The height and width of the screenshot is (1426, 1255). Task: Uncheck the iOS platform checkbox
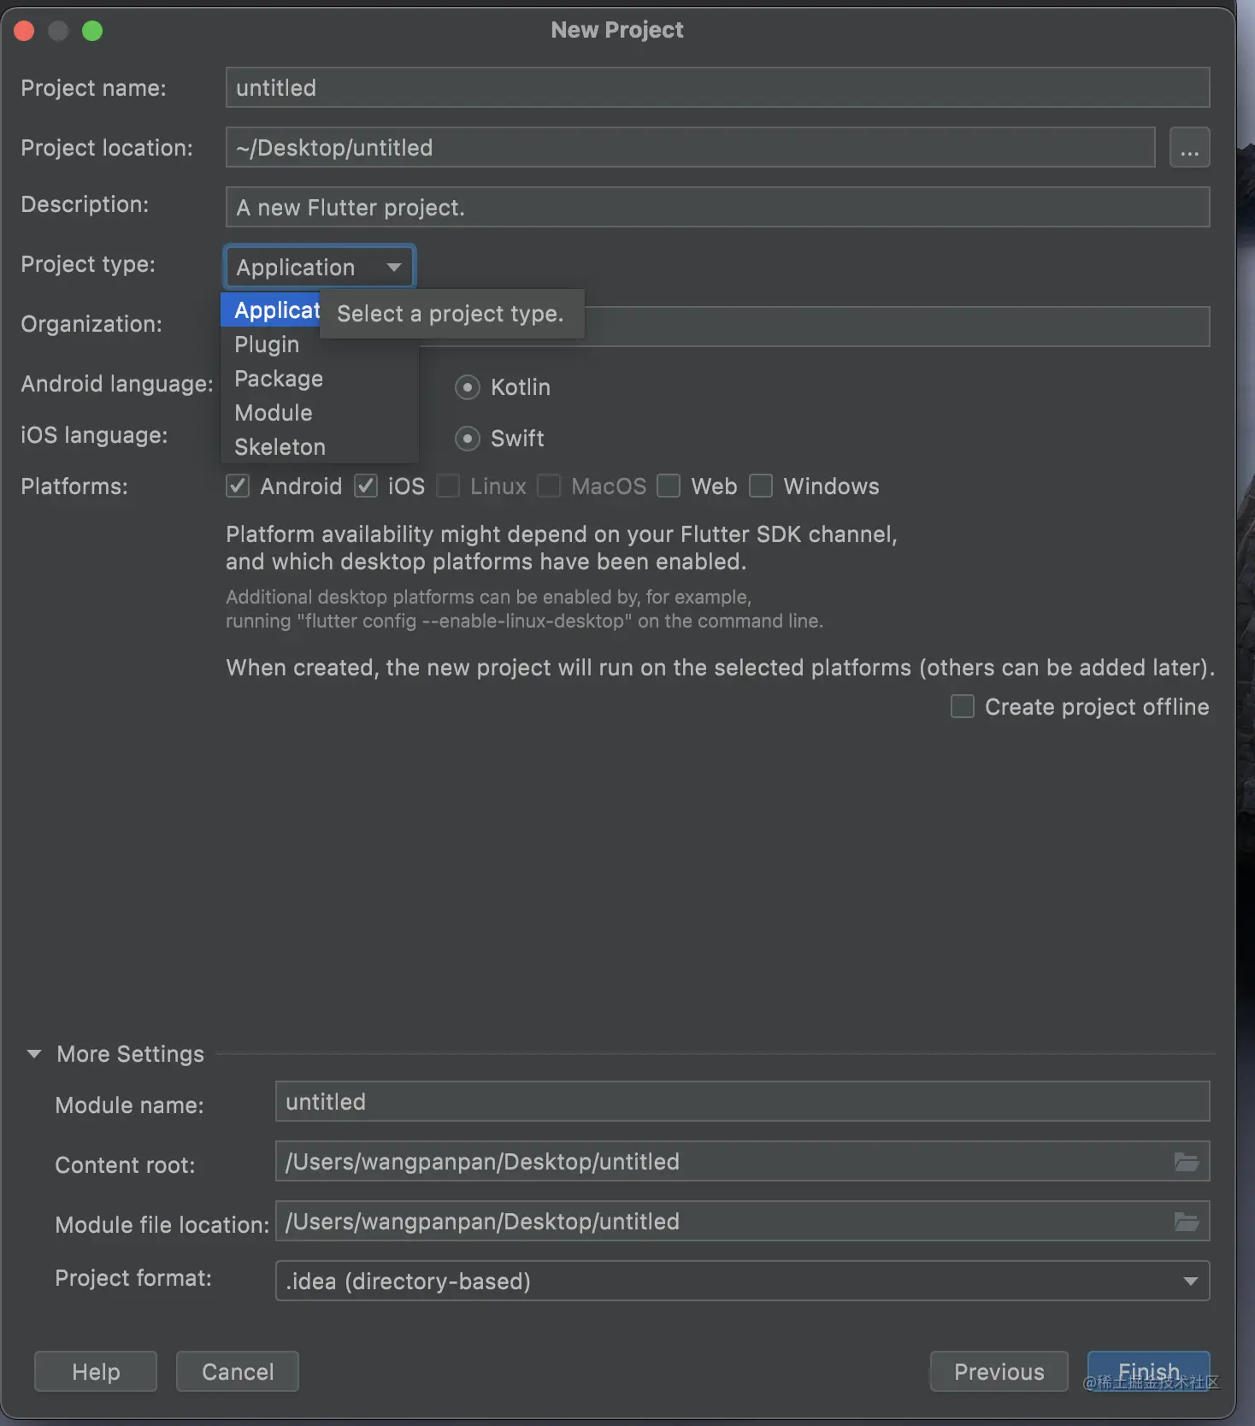tap(366, 486)
